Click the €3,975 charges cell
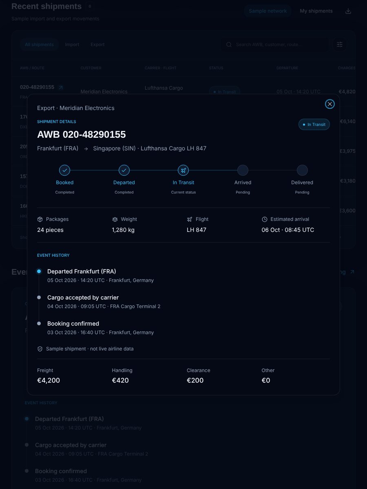The width and height of the screenshot is (367, 489). (347, 151)
